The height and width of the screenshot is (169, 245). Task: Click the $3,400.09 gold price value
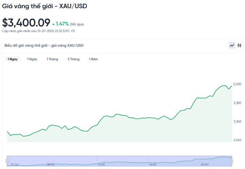tap(26, 23)
